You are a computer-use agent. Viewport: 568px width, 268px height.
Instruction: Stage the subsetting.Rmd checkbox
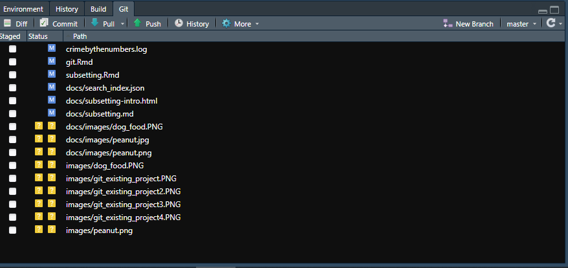pos(13,74)
